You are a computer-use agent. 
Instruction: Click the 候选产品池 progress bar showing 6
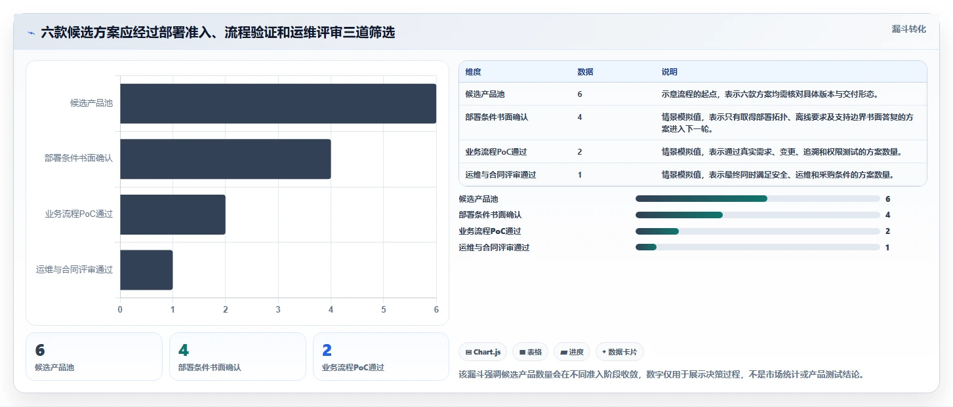tap(758, 199)
